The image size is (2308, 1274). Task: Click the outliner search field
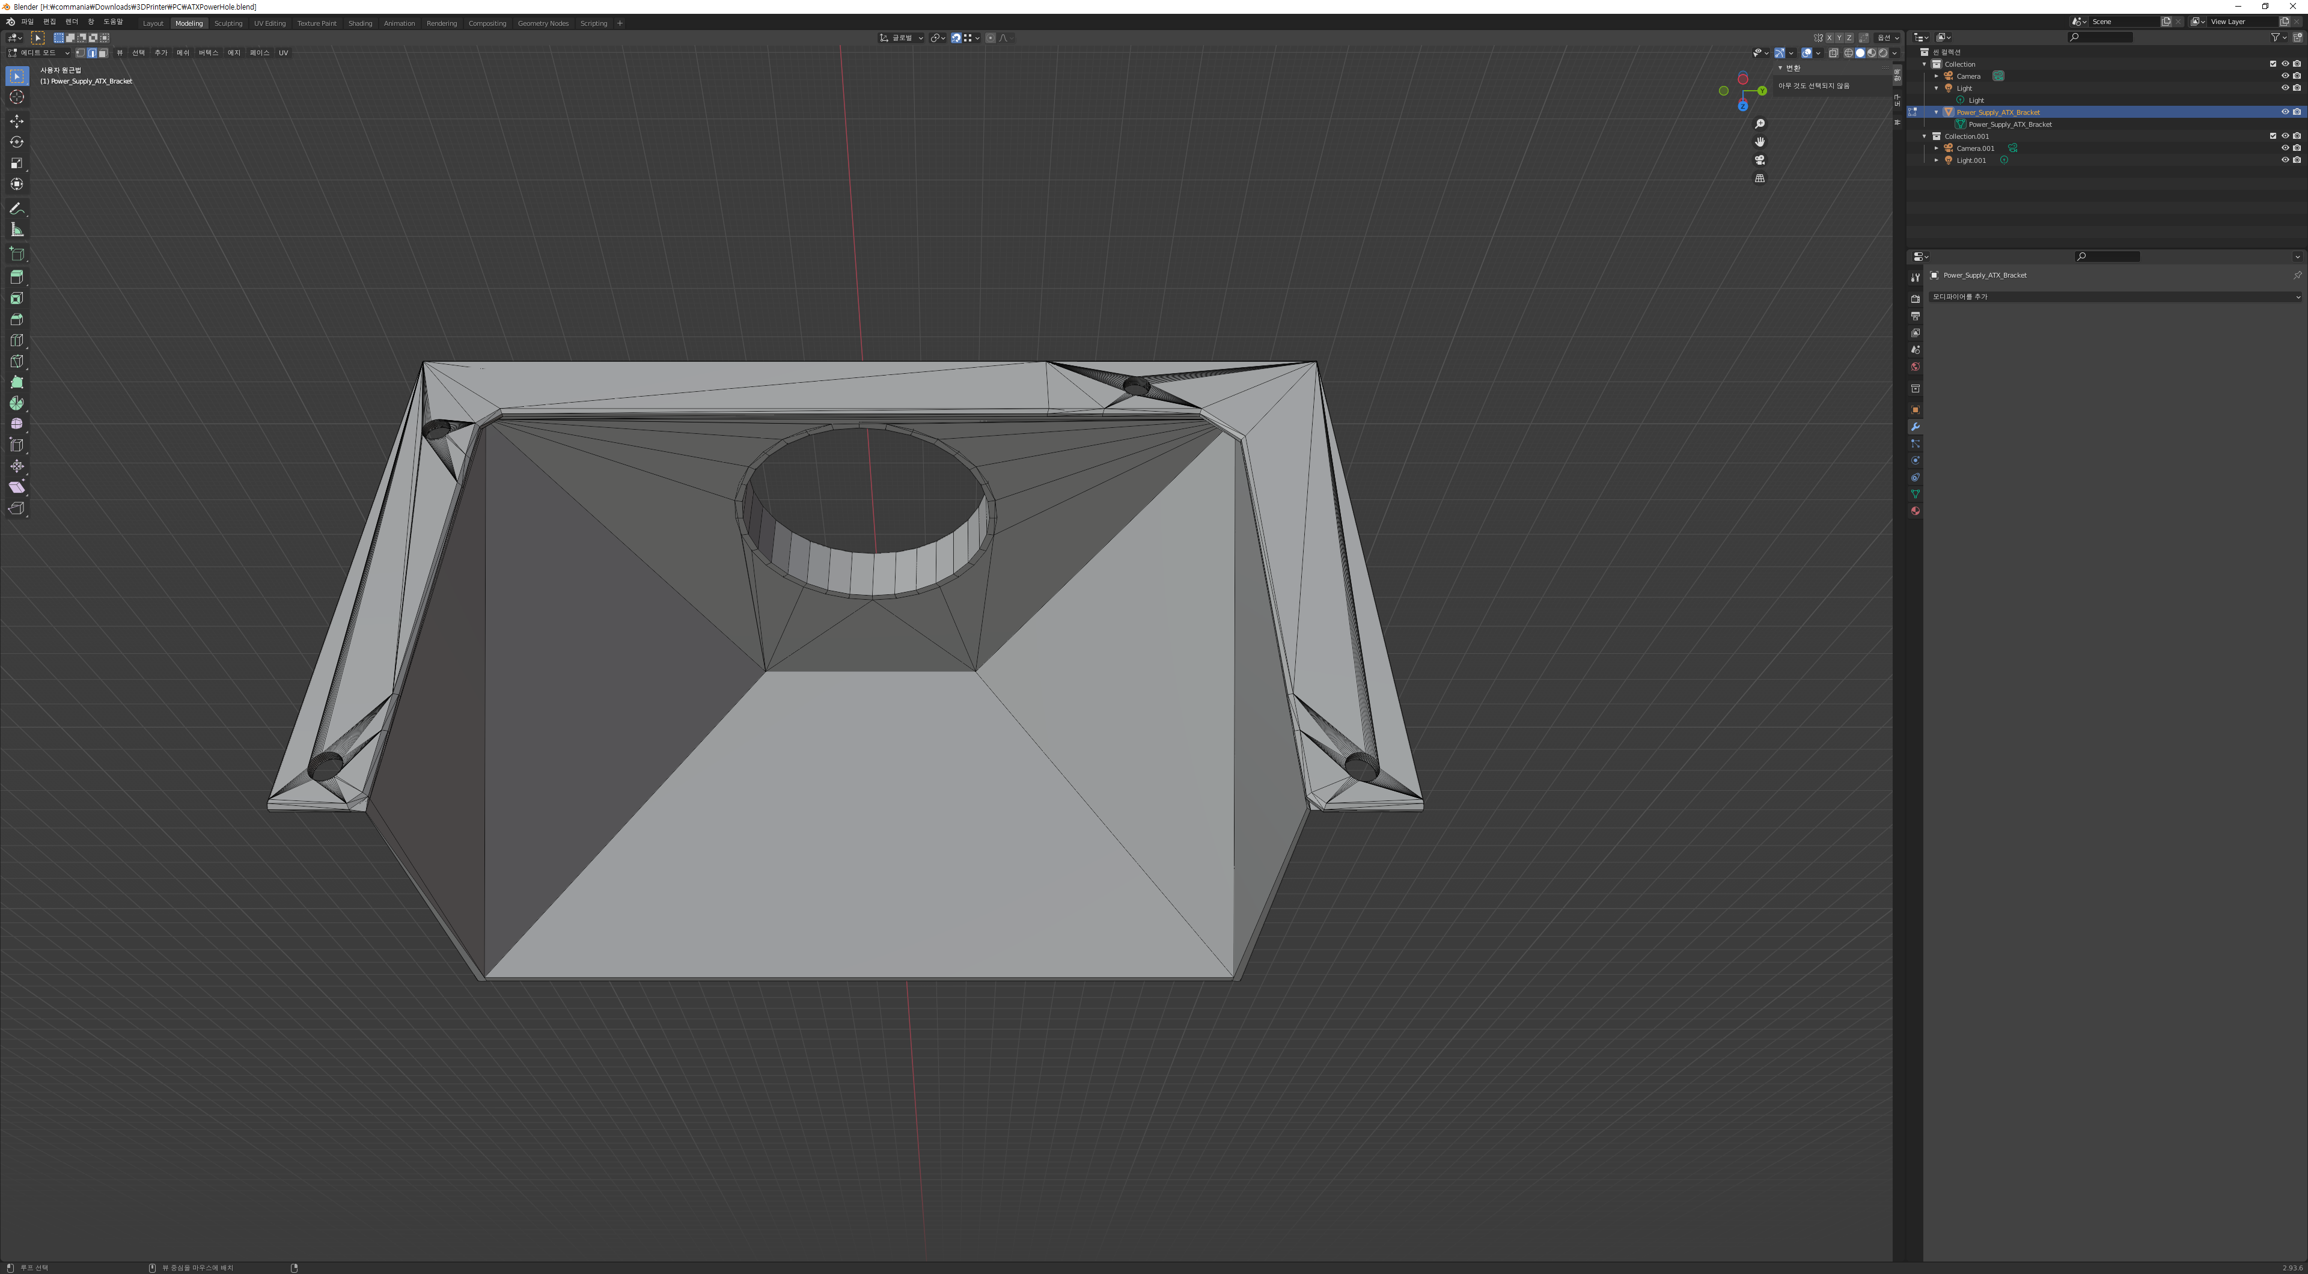2100,37
